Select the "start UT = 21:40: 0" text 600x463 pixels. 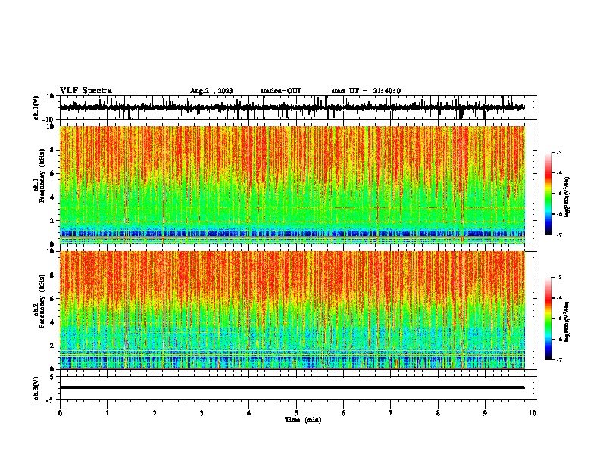tap(366, 91)
